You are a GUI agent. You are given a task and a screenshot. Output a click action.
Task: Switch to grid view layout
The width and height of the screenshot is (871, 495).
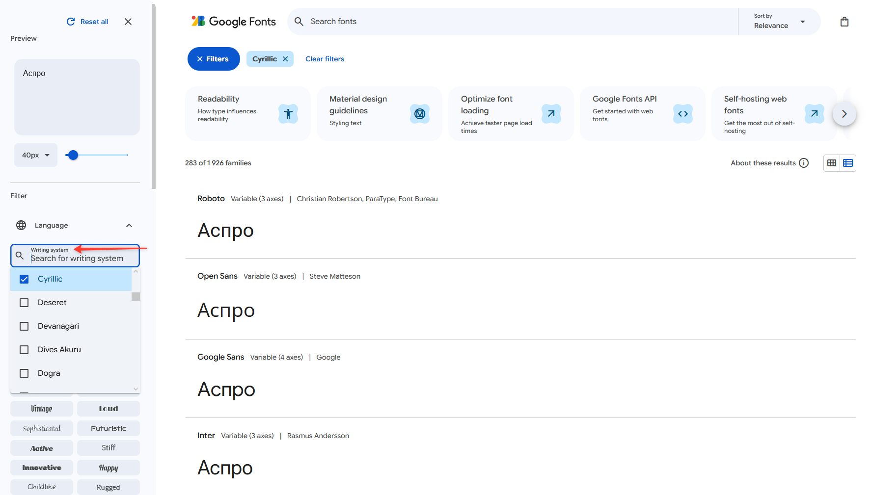click(x=832, y=163)
